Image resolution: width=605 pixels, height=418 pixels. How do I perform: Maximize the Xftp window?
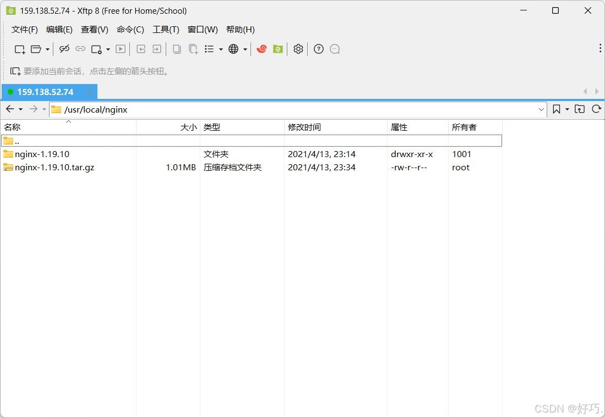[555, 10]
